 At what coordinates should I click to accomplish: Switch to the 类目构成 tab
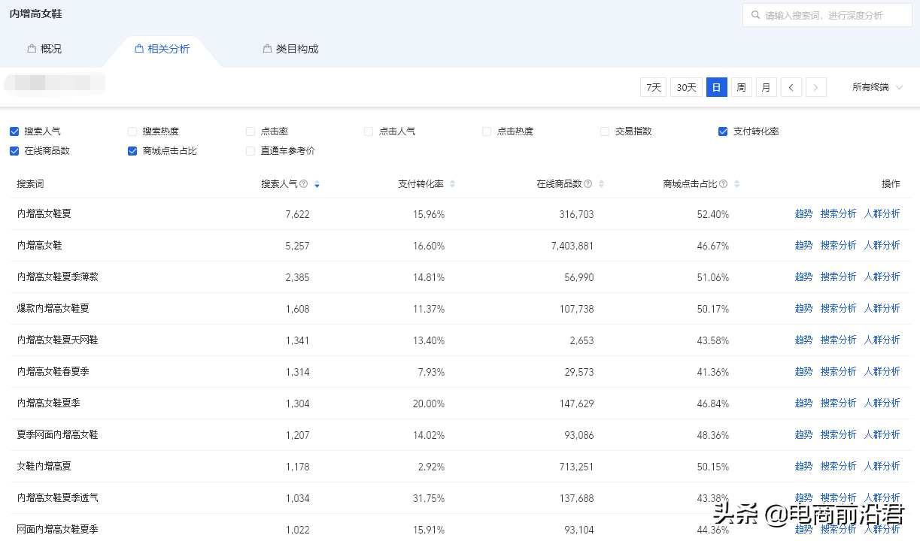click(x=290, y=48)
